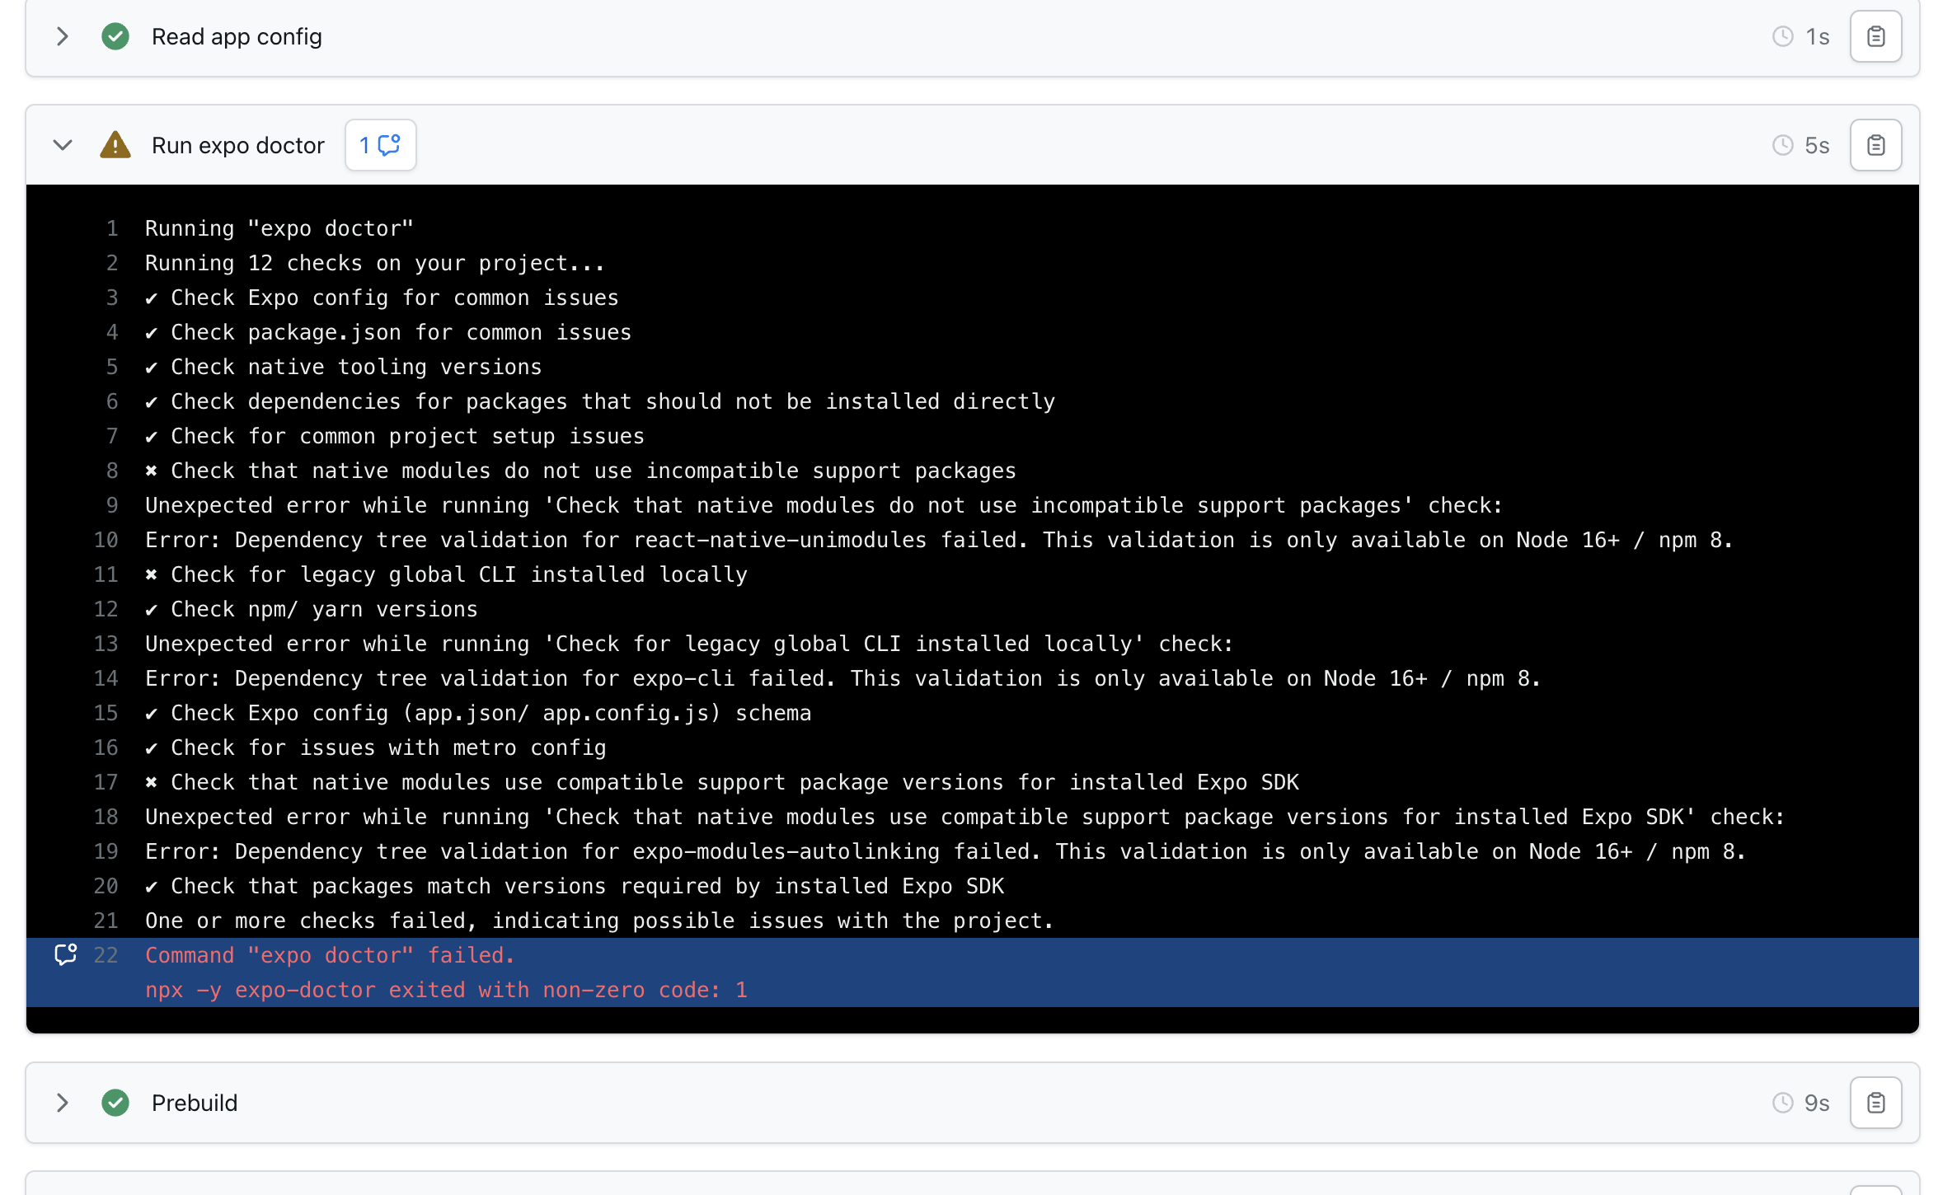Click line Check native tooling versions
Viewport: 1957px width, 1195px height.
coord(344,367)
